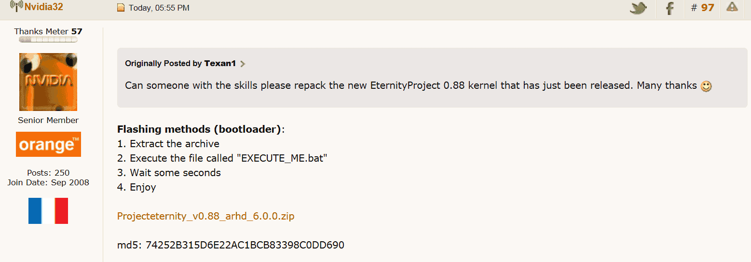Click the Senior Member rank label
This screenshot has width=751, height=262.
48,120
